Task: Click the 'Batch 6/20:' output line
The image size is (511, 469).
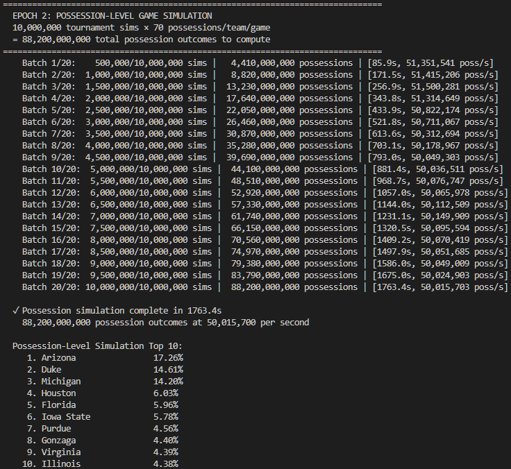Action: 260,122
